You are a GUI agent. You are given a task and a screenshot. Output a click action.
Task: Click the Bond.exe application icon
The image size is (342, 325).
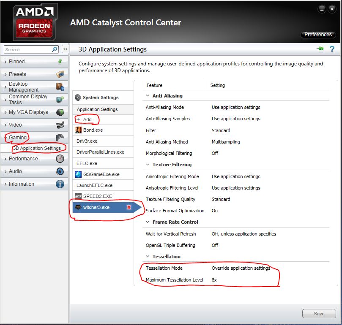pyautogui.click(x=78, y=130)
